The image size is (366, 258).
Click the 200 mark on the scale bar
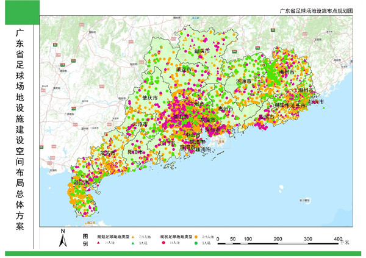point(278,239)
